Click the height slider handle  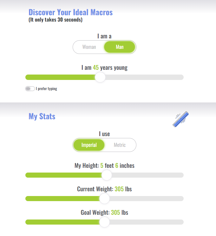107,175
